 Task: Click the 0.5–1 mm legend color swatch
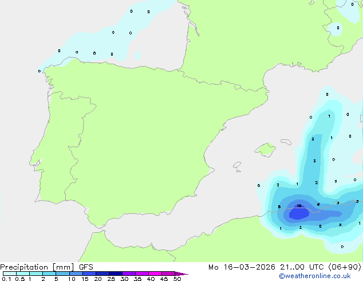click(23, 274)
